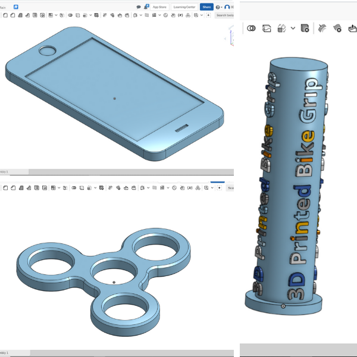Click the blue Share button

pyautogui.click(x=206, y=7)
